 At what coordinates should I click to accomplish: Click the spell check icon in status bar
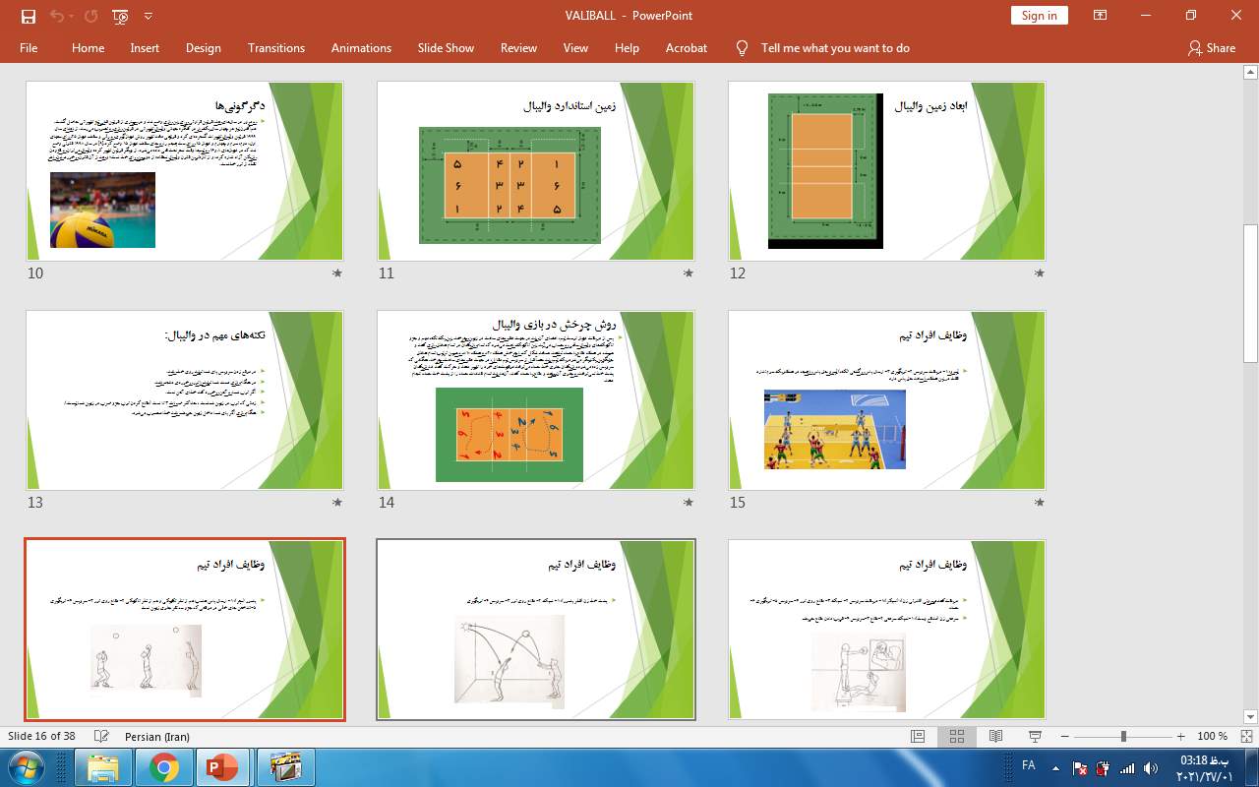(x=101, y=736)
